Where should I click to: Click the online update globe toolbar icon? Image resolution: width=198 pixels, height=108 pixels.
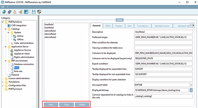pyautogui.click(x=4, y=12)
